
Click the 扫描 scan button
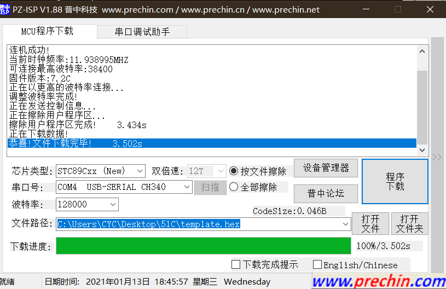(x=210, y=187)
